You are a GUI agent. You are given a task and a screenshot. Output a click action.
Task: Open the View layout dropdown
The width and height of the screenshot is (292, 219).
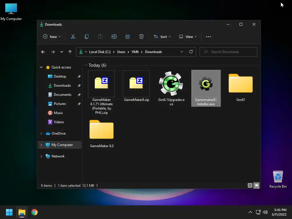point(188,37)
